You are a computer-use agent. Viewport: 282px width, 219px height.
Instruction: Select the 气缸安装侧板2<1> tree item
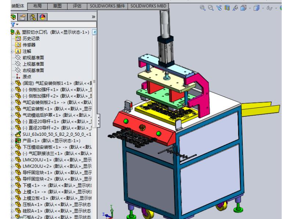pyautogui.click(x=57, y=102)
